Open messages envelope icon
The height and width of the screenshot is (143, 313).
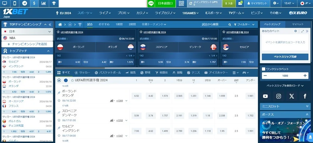[240, 3]
